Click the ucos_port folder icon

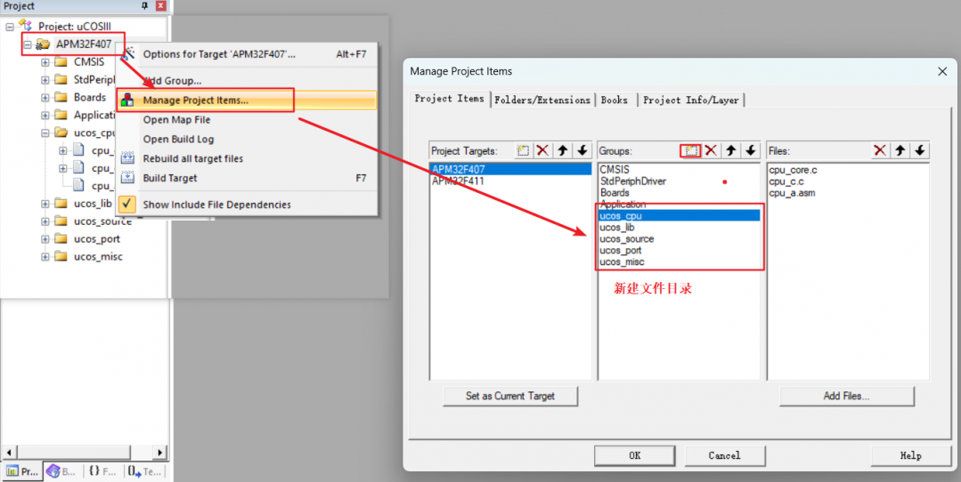click(x=61, y=238)
